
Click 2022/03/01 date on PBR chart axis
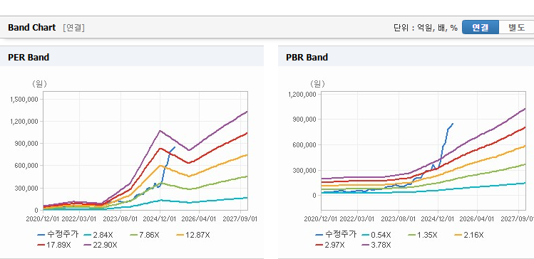(x=358, y=219)
